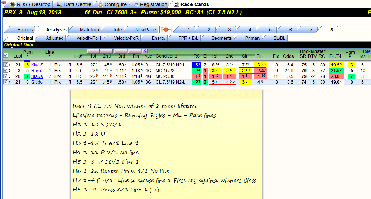Open the Primary sub-tab

coord(252,38)
